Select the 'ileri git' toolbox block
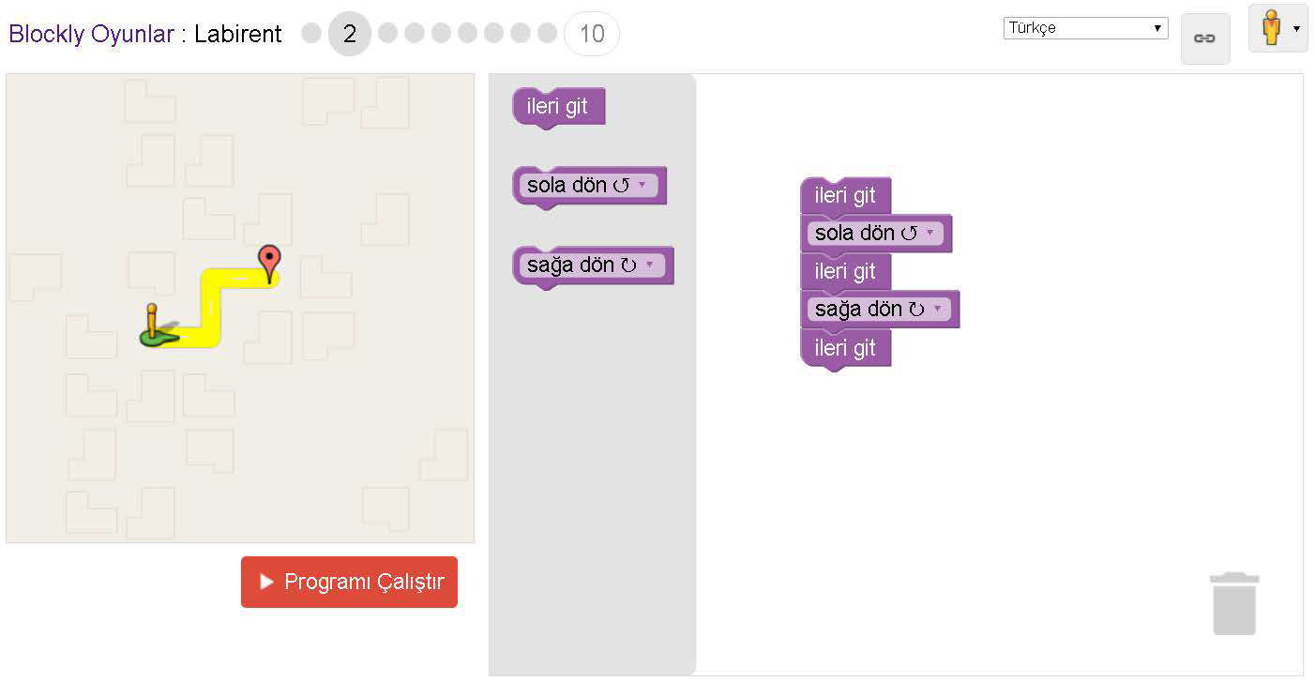 click(x=559, y=107)
